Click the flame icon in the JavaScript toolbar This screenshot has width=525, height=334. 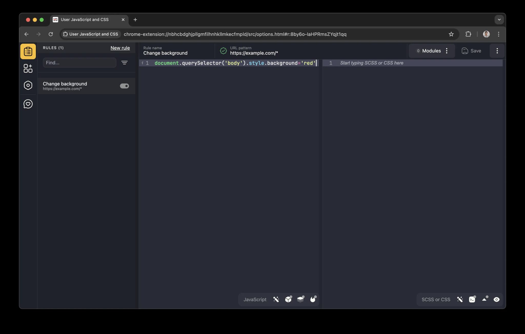coord(313,299)
